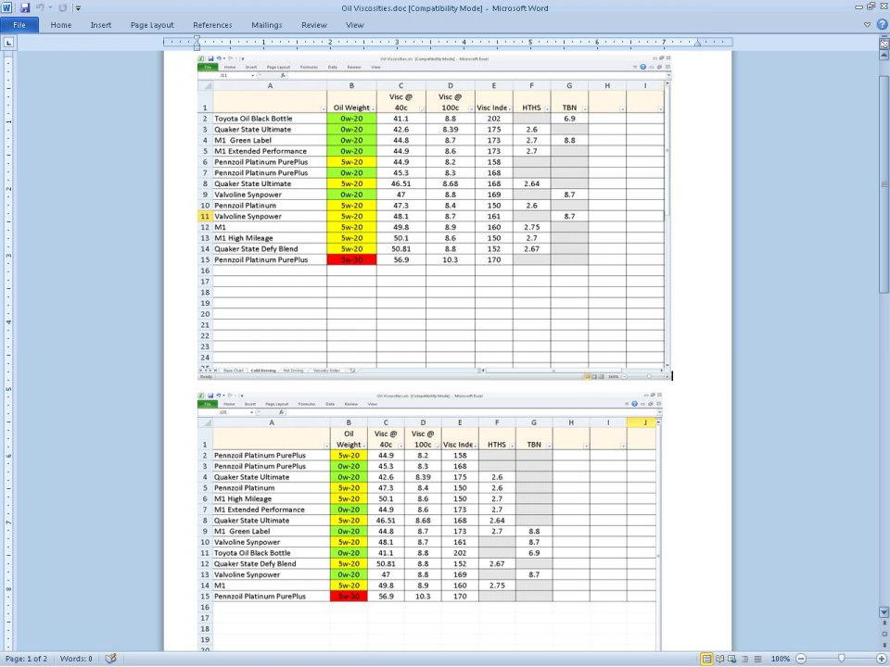Jump to previous page with double-arrow button
The height and width of the screenshot is (667, 890).
click(884, 623)
